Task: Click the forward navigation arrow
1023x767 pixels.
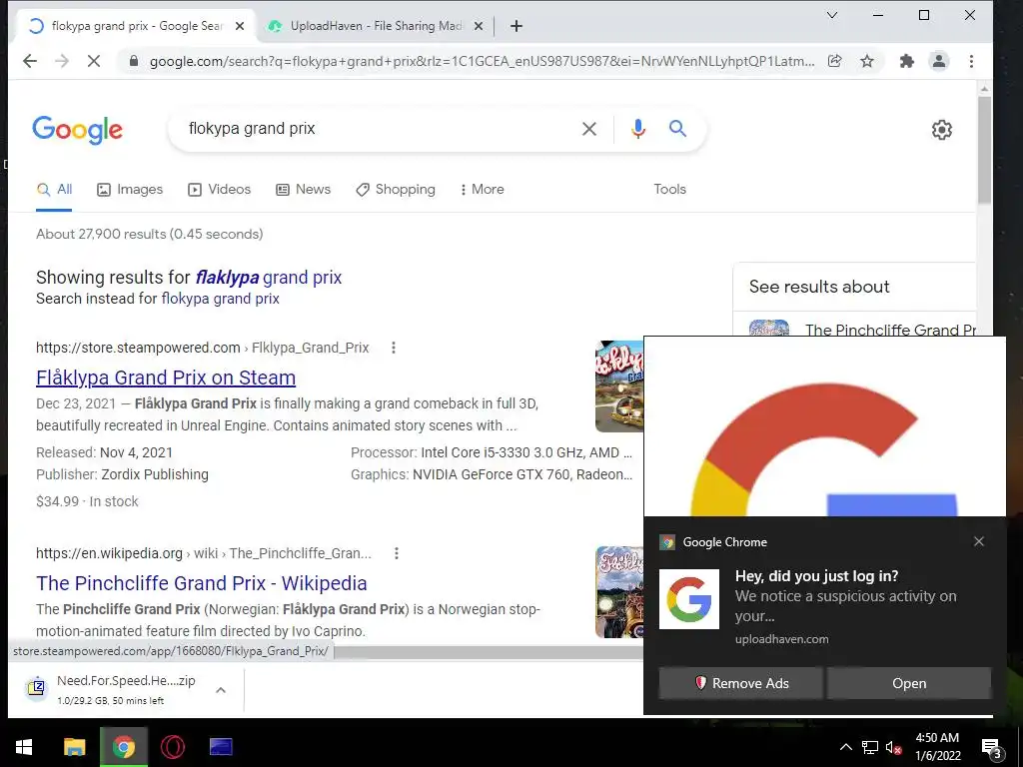Action: tap(62, 61)
